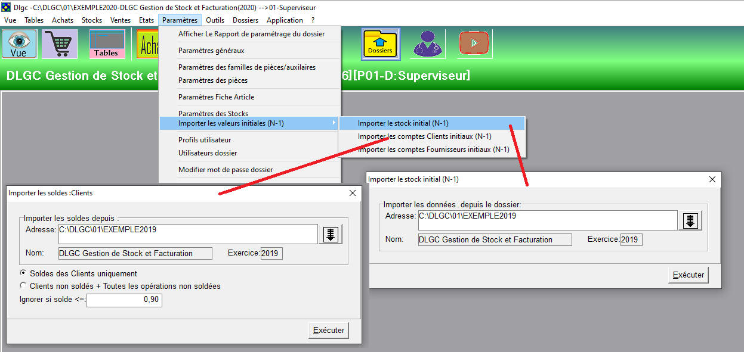Open the Tables toolbar icon
This screenshot has width=744, height=352.
click(107, 43)
